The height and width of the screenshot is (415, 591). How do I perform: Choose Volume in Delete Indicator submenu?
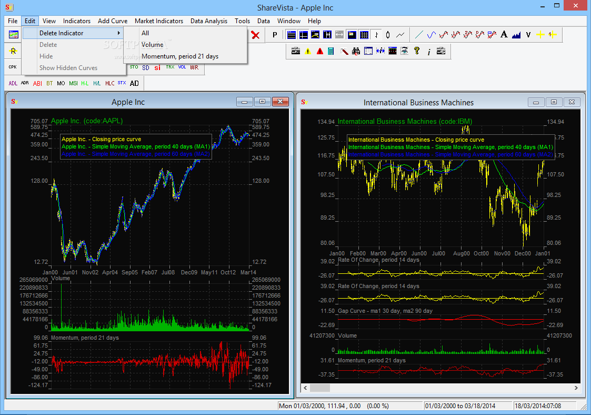[185, 45]
